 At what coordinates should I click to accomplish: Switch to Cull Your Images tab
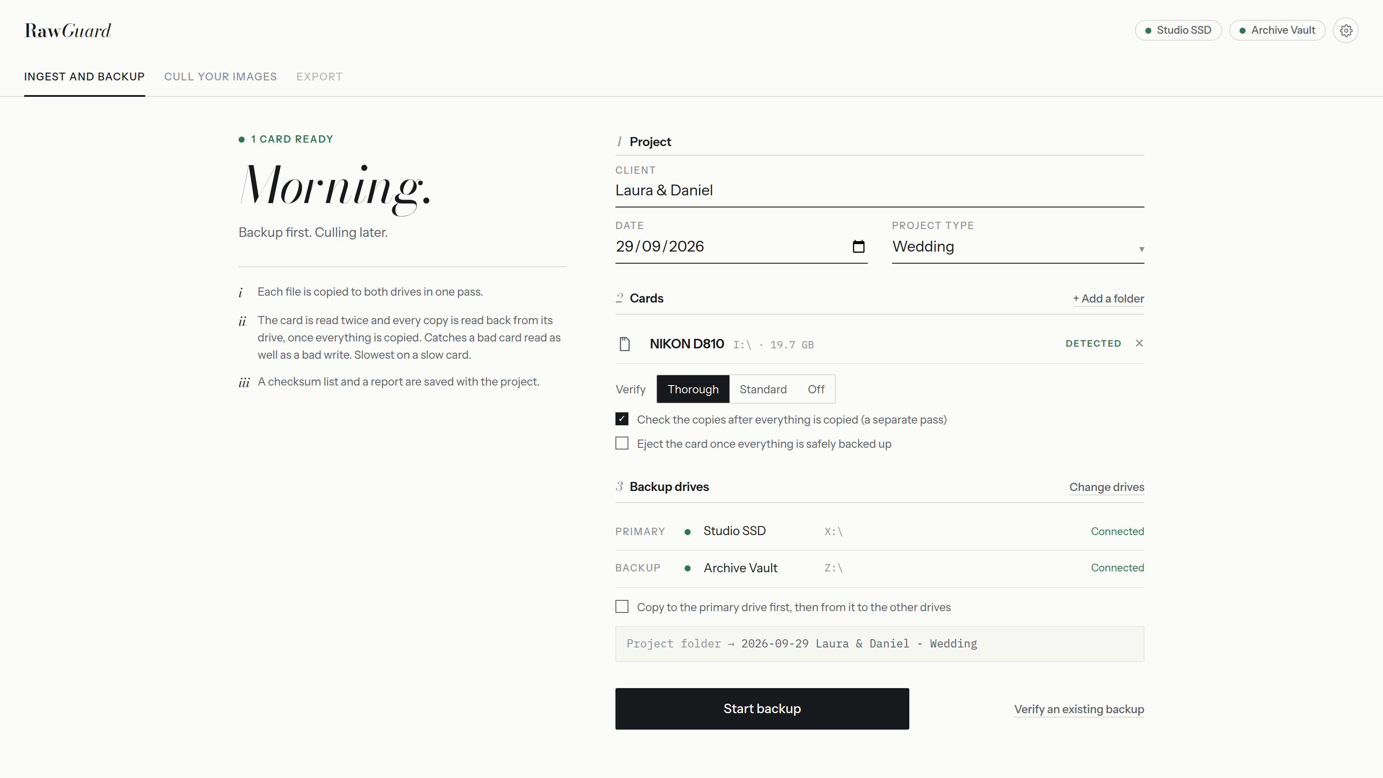pyautogui.click(x=221, y=77)
